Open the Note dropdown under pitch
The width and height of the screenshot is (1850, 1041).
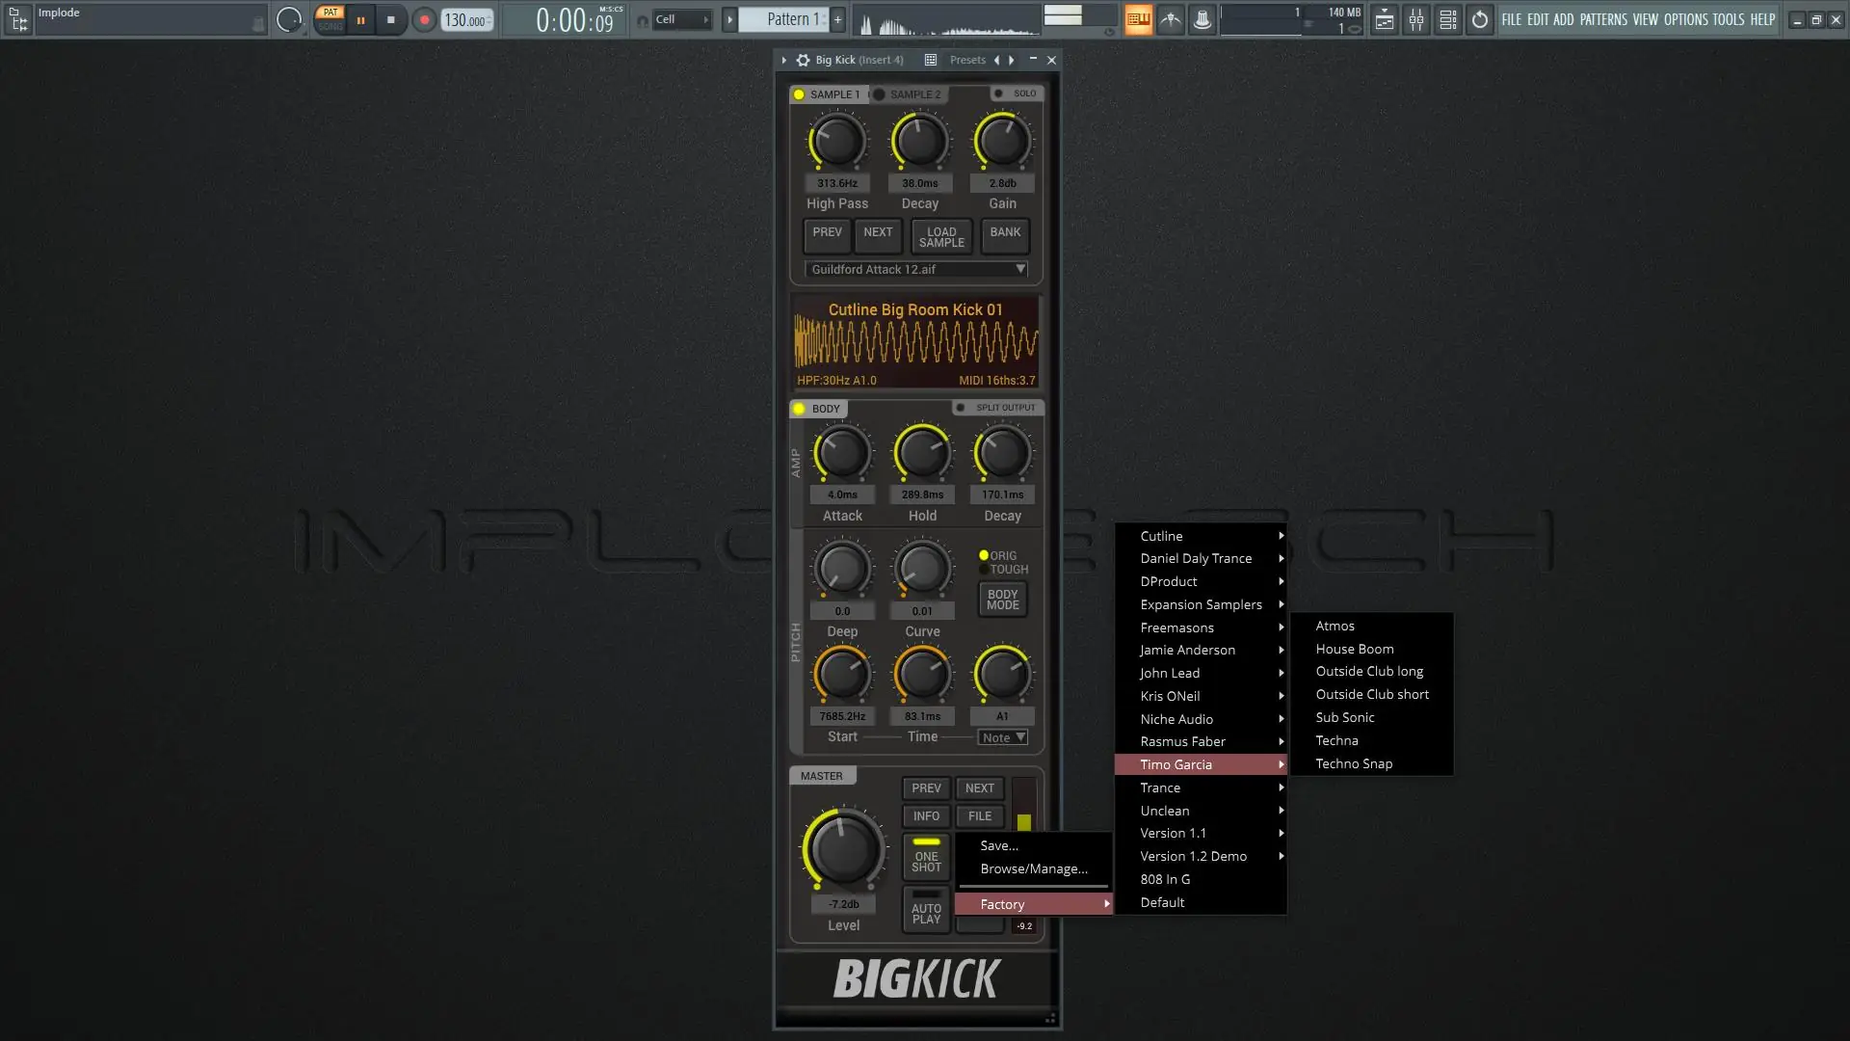click(1003, 737)
